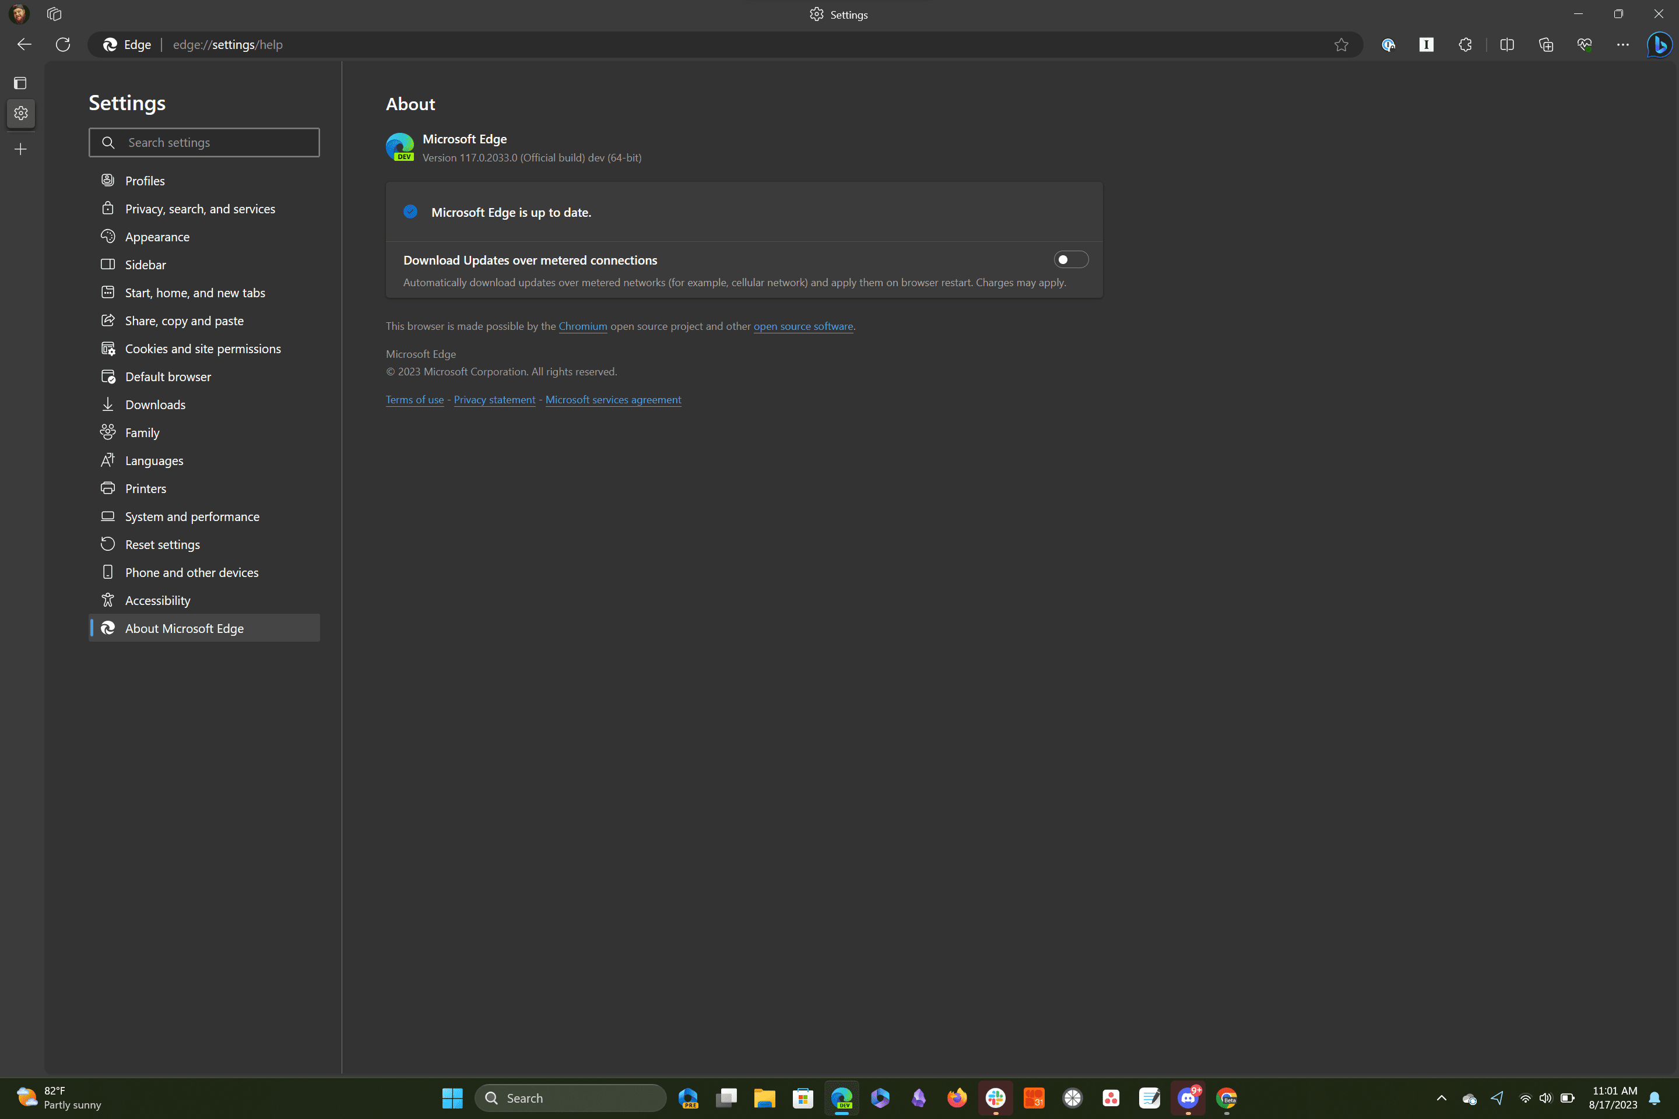Open Sidebar settings
Viewport: 1679px width, 1119px height.
point(204,264)
